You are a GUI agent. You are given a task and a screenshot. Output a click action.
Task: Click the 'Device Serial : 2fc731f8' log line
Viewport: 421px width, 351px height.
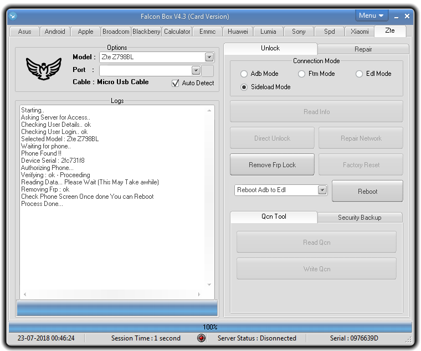point(53,161)
